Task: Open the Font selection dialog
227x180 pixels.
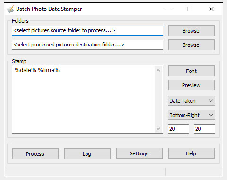Action: 192,71
